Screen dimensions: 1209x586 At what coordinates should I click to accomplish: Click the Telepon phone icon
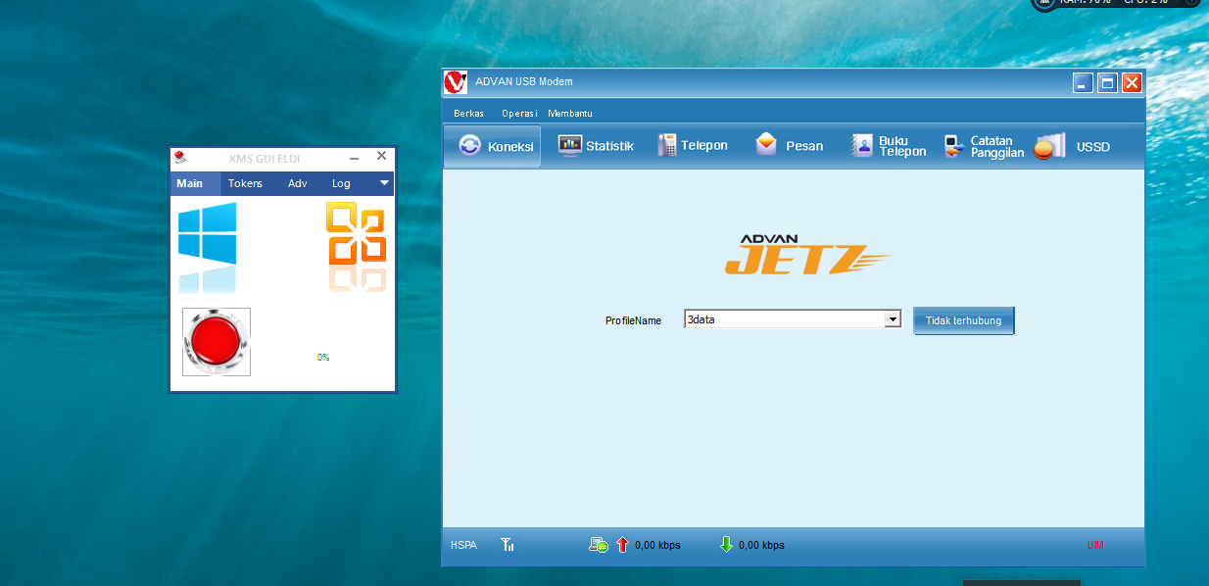pyautogui.click(x=667, y=145)
